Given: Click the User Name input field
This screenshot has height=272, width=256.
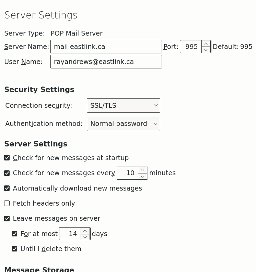Looking at the screenshot, I should pyautogui.click(x=106, y=62).
